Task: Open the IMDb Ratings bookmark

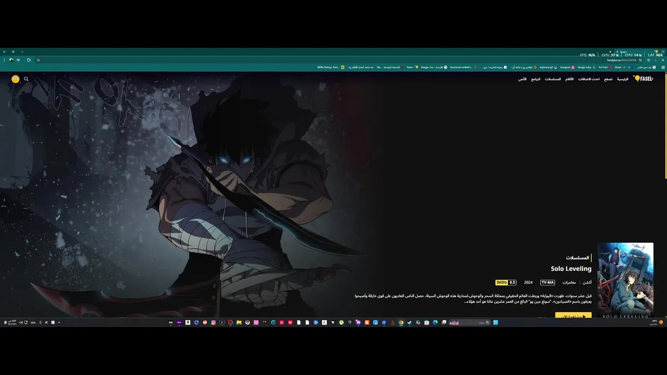Action: [330, 67]
